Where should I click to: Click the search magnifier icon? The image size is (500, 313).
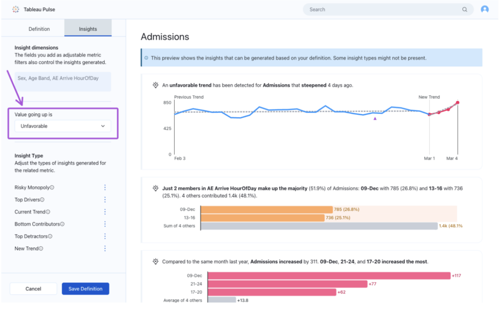tap(464, 9)
